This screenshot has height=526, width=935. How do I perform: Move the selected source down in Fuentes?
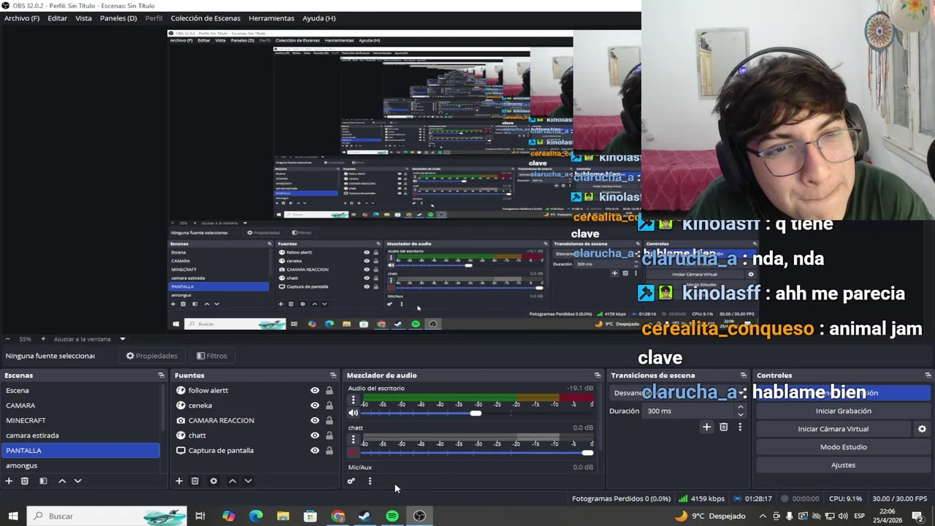(248, 481)
